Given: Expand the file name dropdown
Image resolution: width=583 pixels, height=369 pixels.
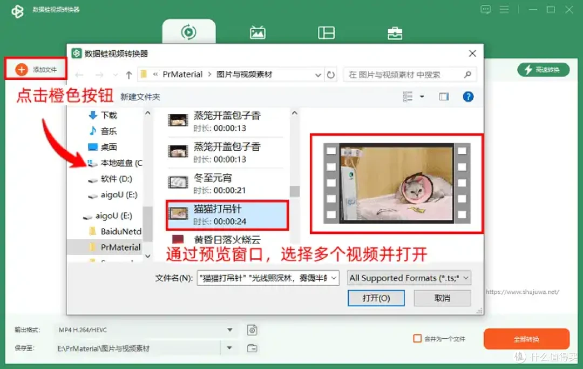Looking at the screenshot, I should (x=334, y=278).
